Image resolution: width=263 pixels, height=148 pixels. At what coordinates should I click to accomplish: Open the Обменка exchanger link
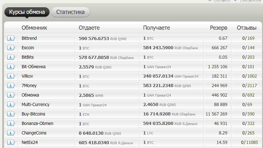click(30, 95)
